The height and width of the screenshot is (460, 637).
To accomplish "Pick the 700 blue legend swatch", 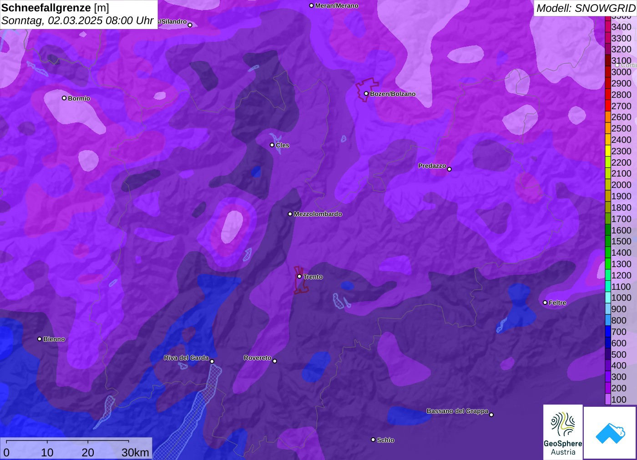I will (608, 332).
